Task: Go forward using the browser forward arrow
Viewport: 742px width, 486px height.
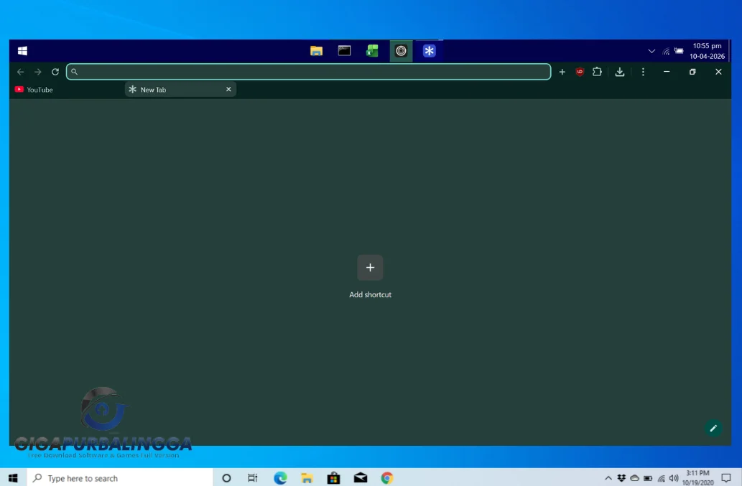Action: coord(38,72)
